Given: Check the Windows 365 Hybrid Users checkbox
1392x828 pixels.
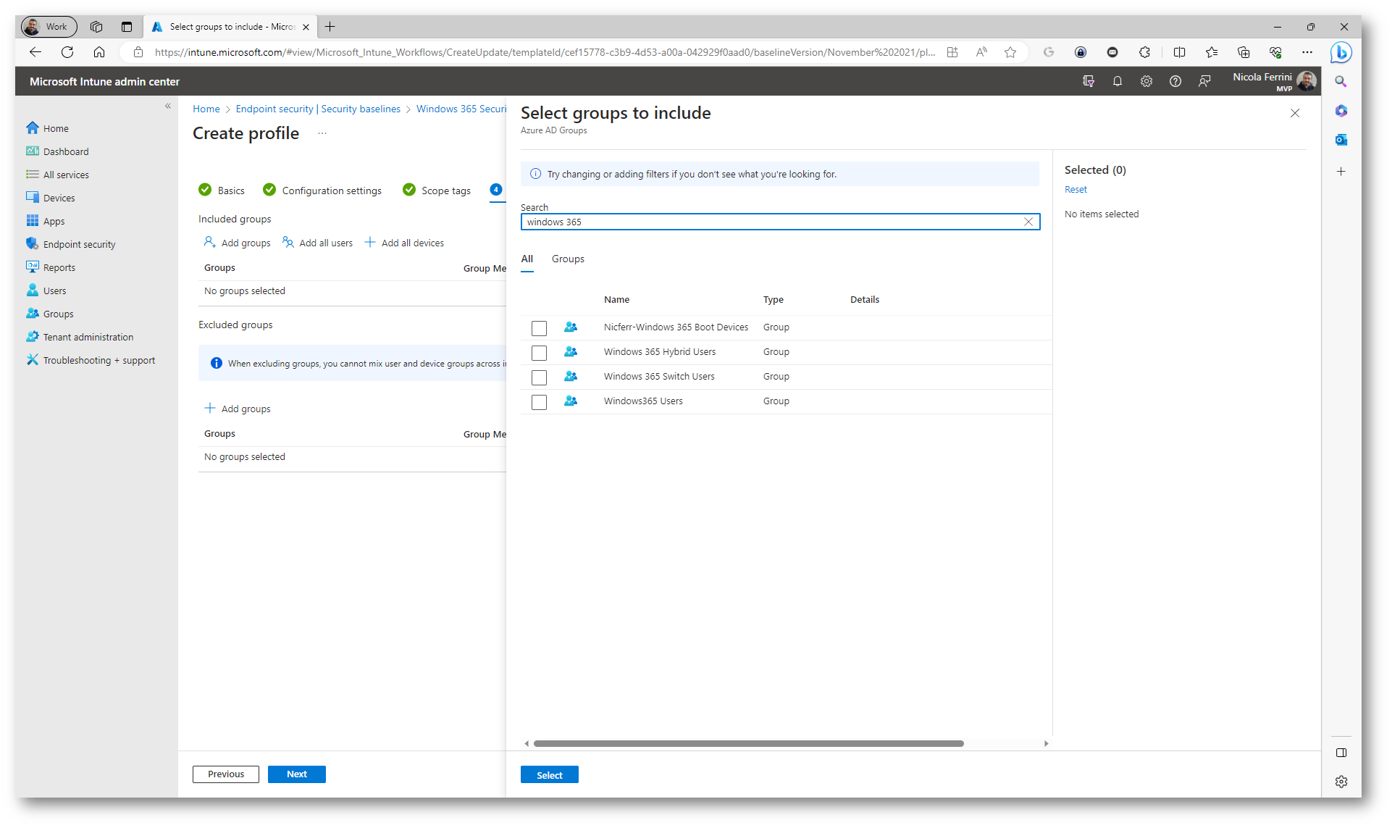Looking at the screenshot, I should 539,353.
